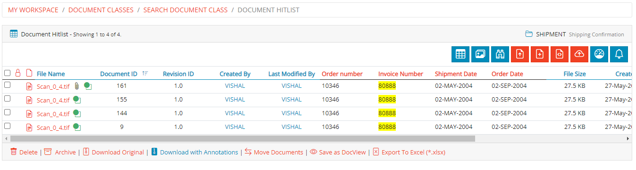Go to Document Classes breadcrumb
Image resolution: width=636 pixels, height=170 pixels.
pyautogui.click(x=101, y=10)
